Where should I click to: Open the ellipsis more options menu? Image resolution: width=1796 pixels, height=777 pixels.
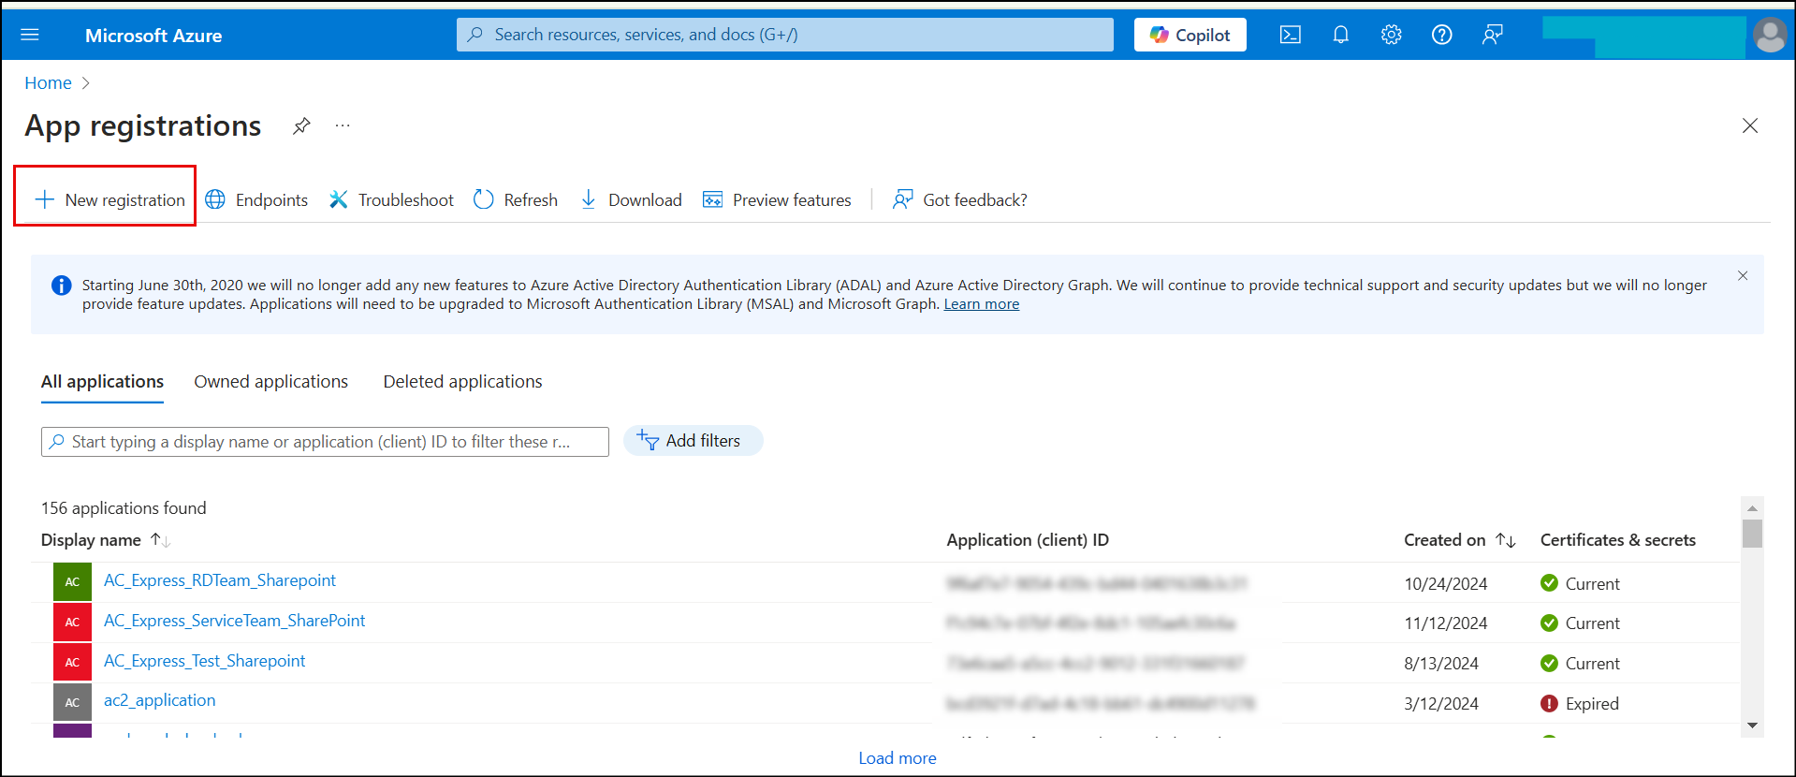coord(343,125)
